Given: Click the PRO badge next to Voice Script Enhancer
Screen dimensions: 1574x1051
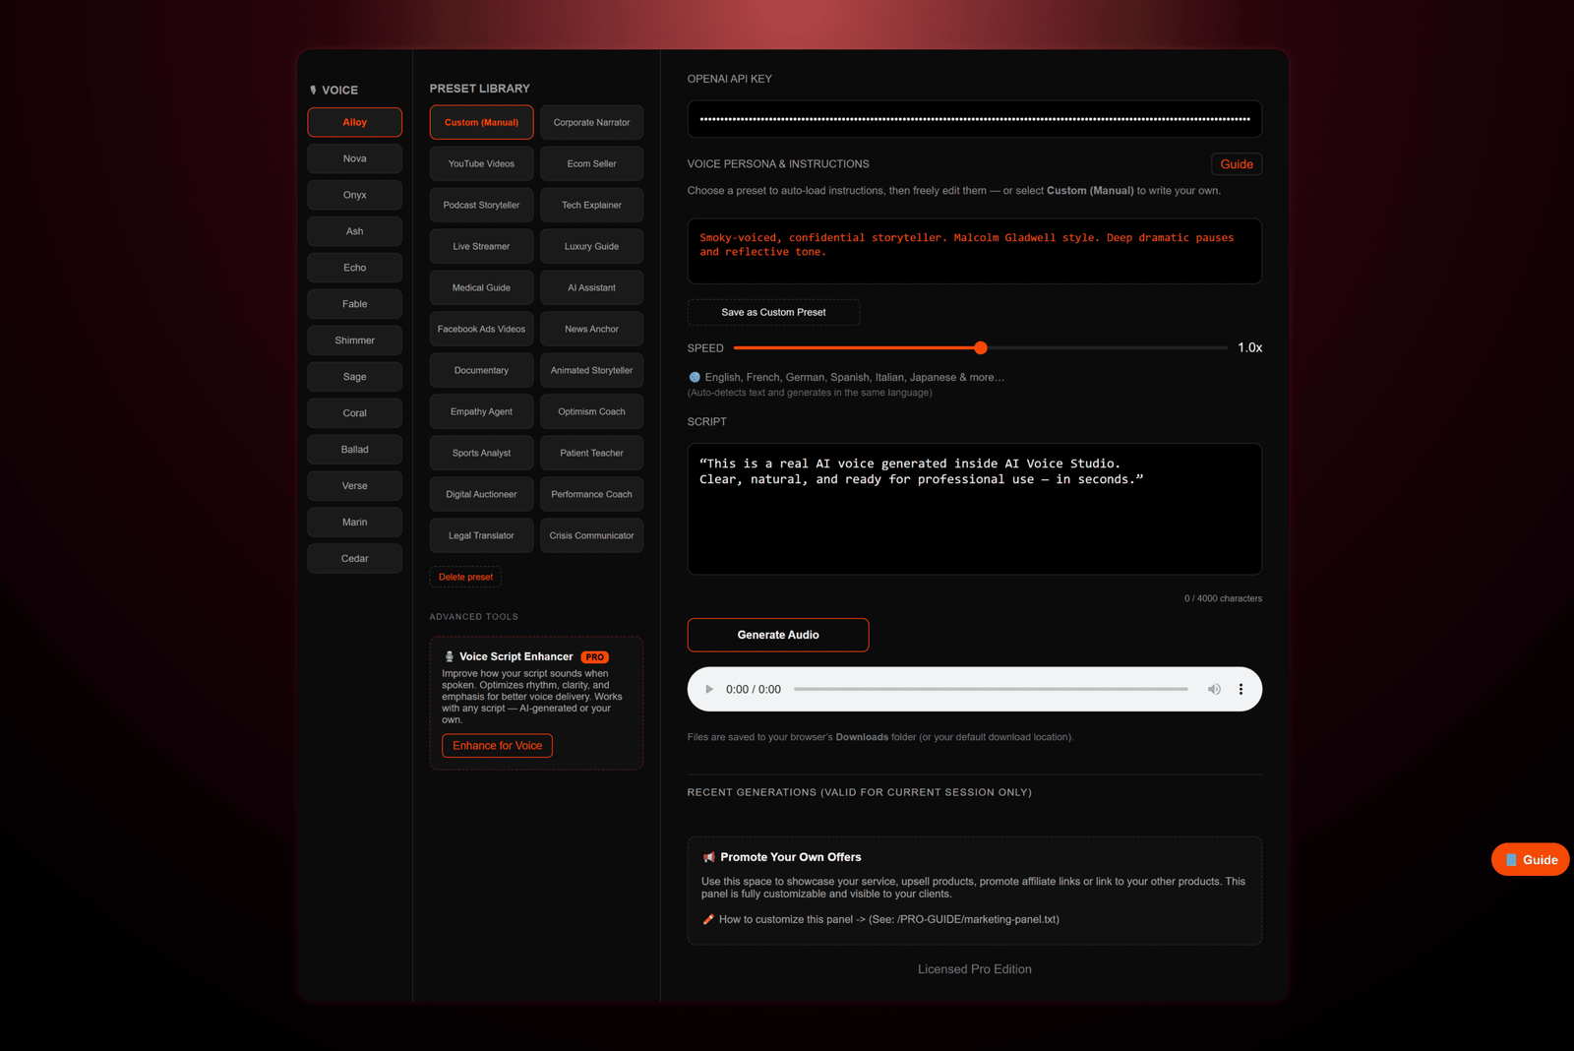Looking at the screenshot, I should (x=594, y=656).
